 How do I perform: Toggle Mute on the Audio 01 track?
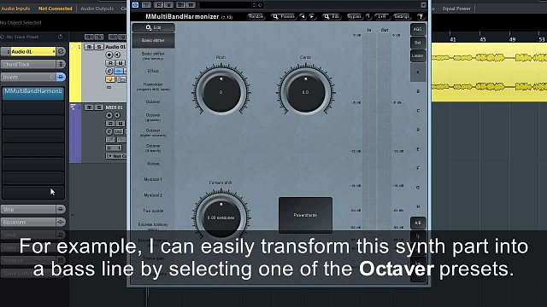coord(89,47)
